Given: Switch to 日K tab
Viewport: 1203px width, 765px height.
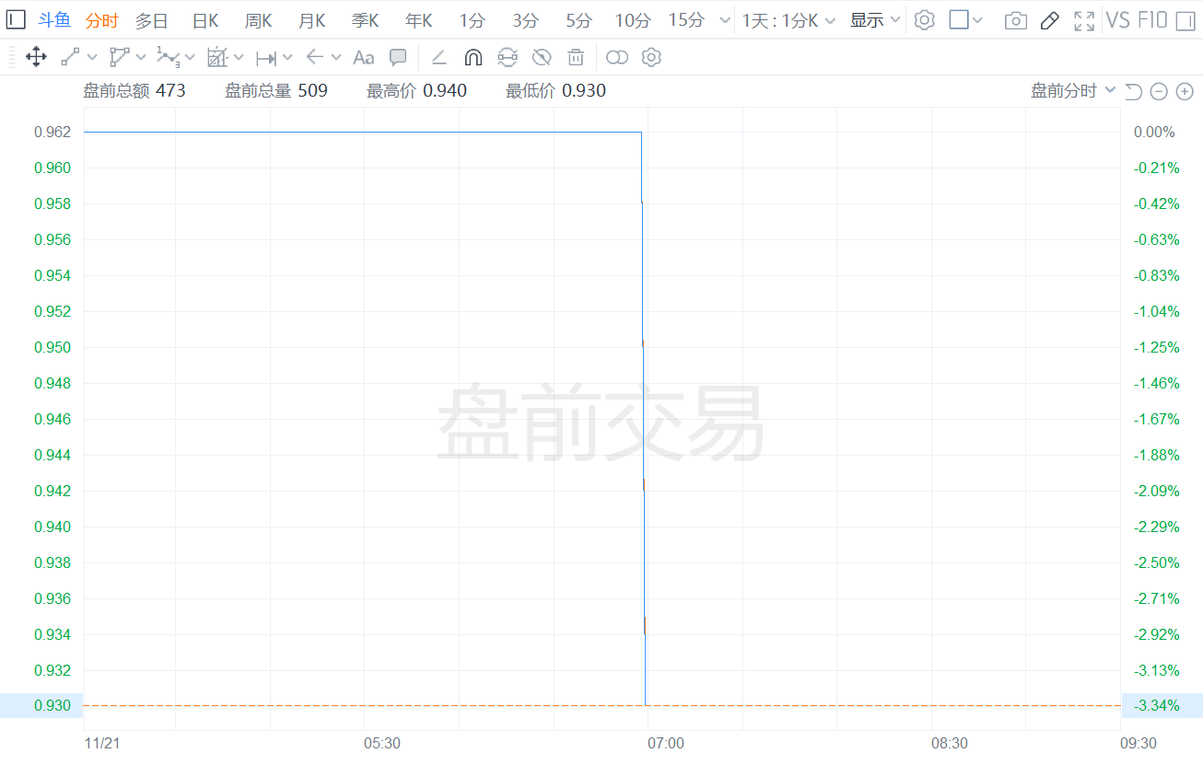Looking at the screenshot, I should tap(205, 20).
